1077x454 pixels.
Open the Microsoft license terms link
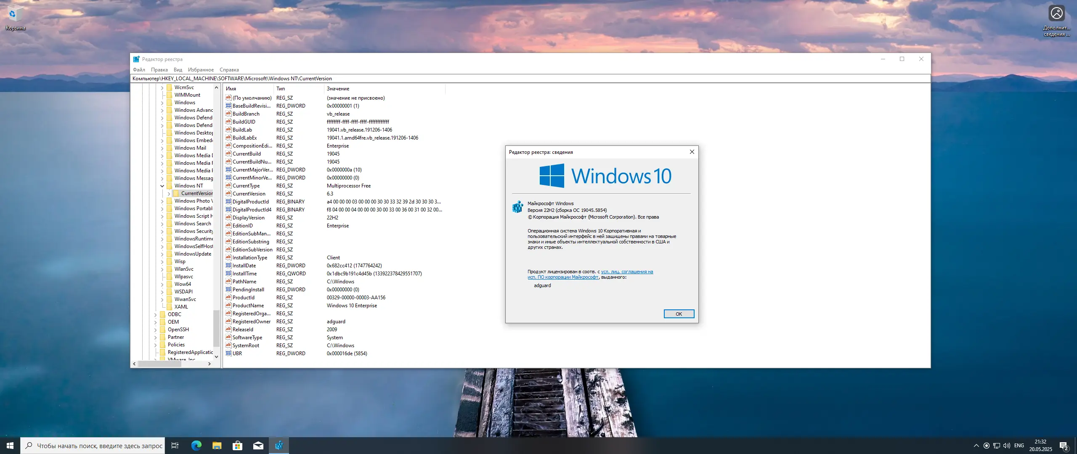coord(627,272)
